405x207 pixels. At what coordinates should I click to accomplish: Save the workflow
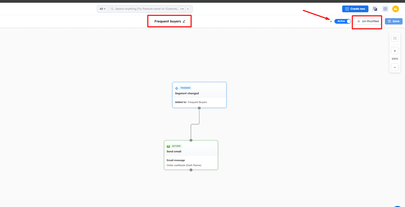tap(393, 21)
